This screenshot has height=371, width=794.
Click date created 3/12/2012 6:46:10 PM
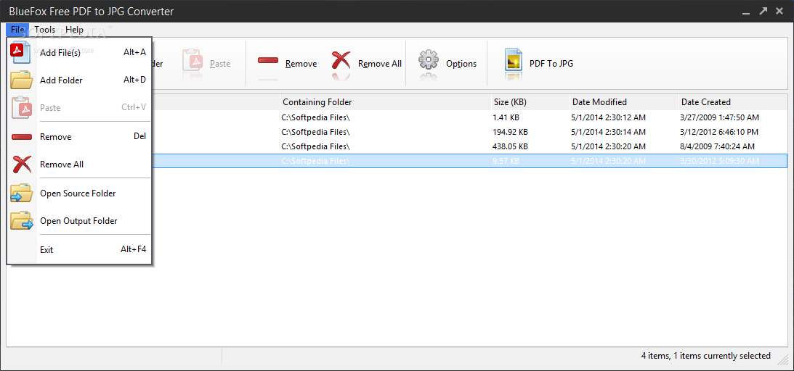tap(720, 133)
